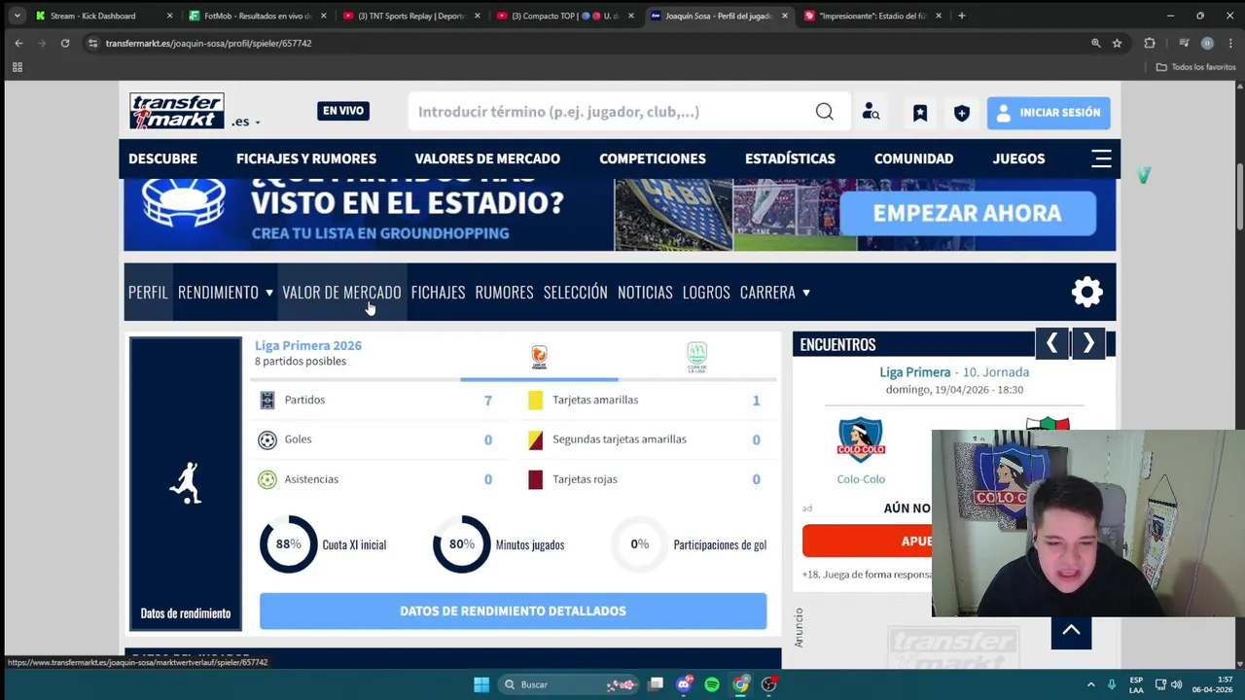Open profile settings gear icon

[1086, 292]
